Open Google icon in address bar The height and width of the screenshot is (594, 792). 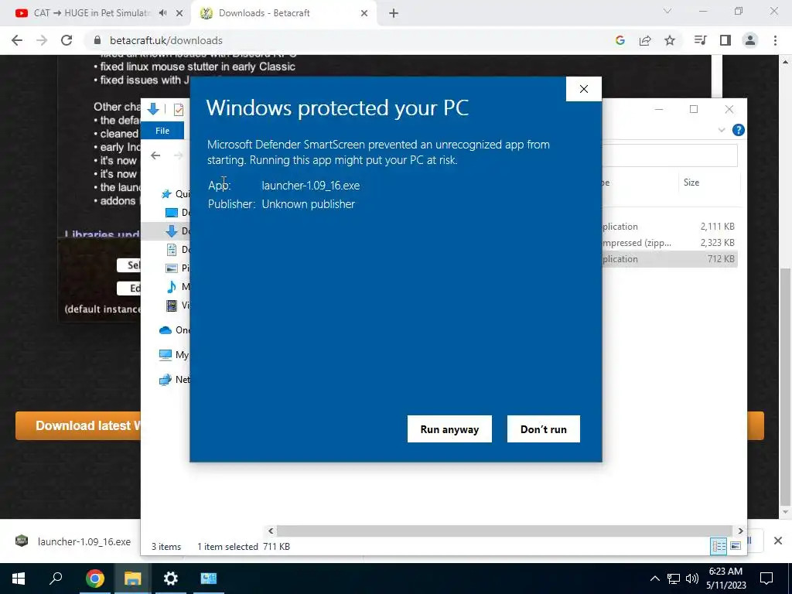(620, 40)
